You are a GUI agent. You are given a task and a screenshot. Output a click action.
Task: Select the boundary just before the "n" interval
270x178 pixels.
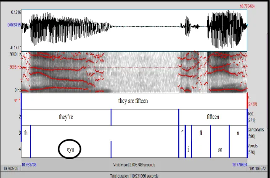229,141
